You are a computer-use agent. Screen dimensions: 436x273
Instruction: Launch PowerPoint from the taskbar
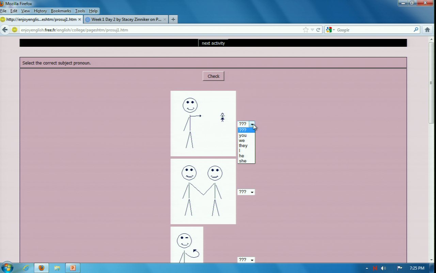(x=73, y=268)
